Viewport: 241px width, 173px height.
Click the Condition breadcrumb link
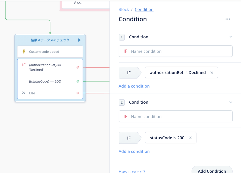coord(144,10)
